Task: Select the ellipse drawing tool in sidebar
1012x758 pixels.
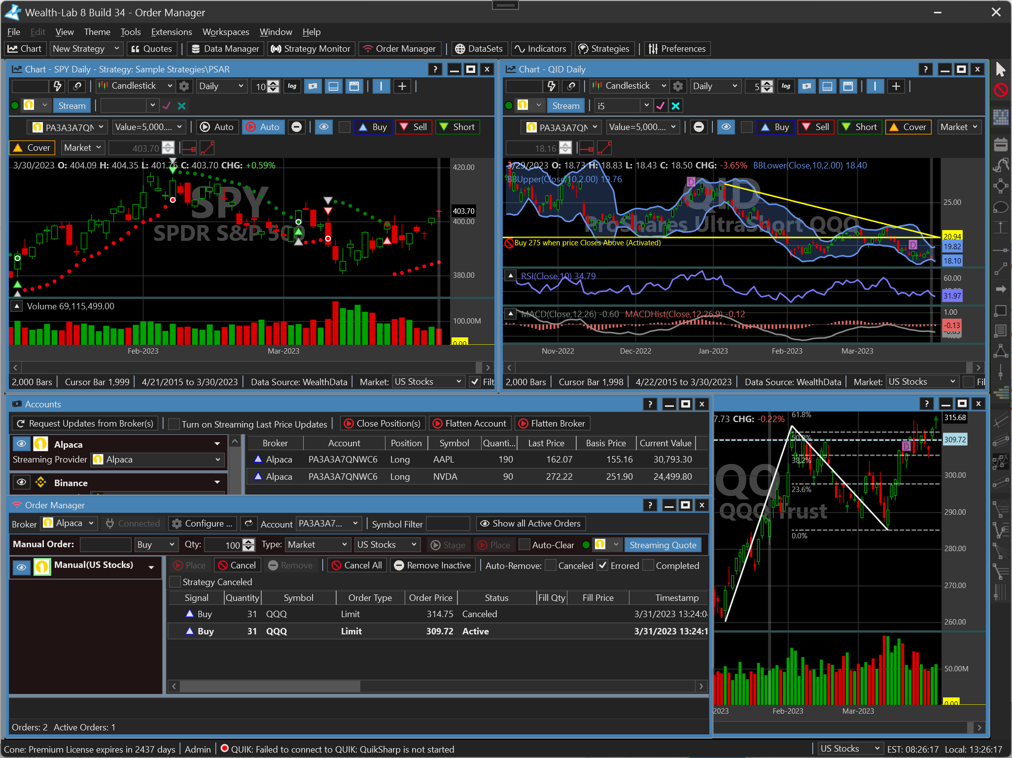Action: 1000,207
